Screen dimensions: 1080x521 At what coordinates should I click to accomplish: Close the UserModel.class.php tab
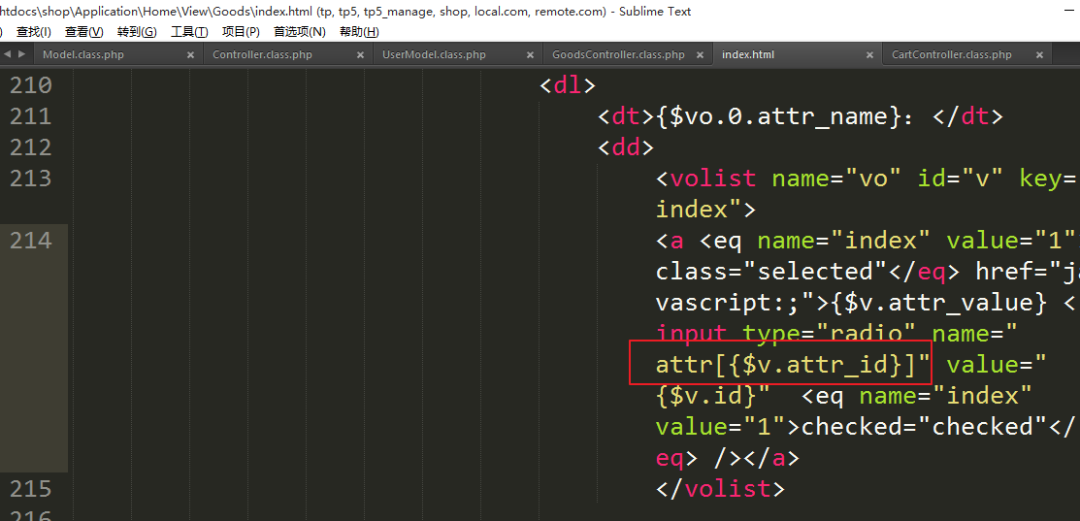[531, 55]
